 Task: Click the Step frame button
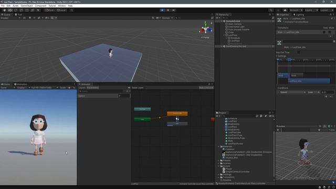point(174,10)
